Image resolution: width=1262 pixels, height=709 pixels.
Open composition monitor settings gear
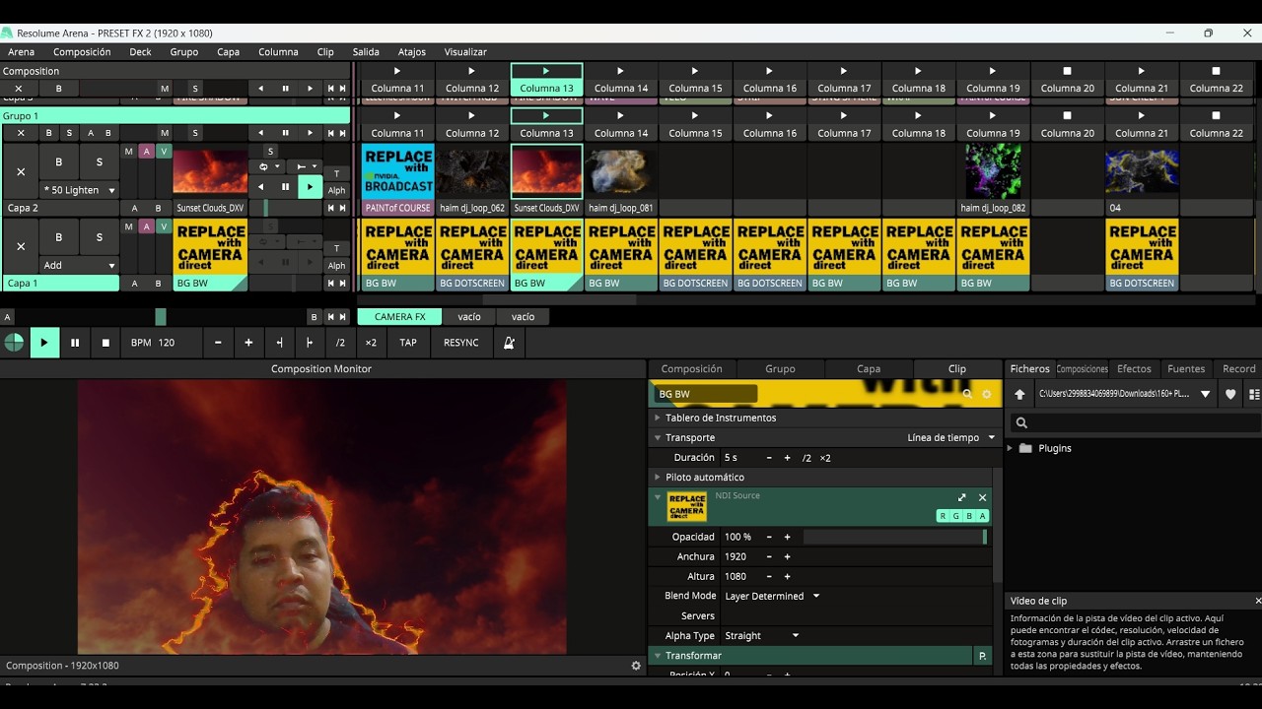coord(636,666)
